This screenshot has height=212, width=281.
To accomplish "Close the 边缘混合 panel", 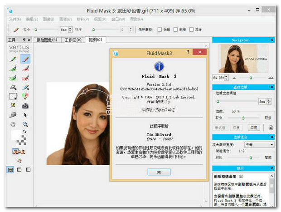I will coord(271,137).
